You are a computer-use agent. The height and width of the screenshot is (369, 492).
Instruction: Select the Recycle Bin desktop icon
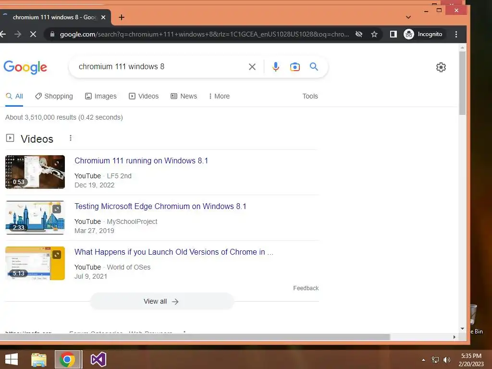(476, 319)
